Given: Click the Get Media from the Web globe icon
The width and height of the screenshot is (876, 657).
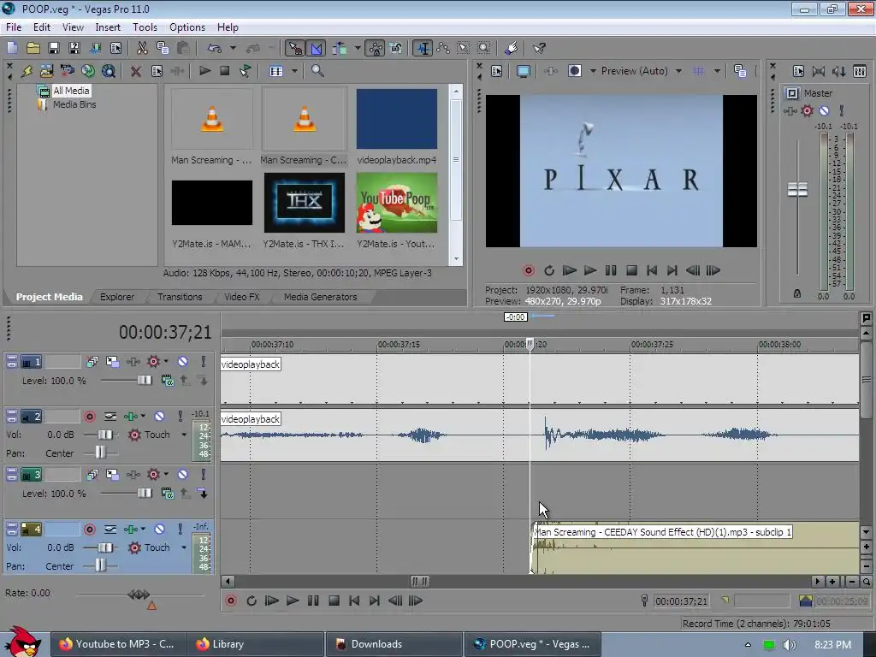Looking at the screenshot, I should (109, 71).
